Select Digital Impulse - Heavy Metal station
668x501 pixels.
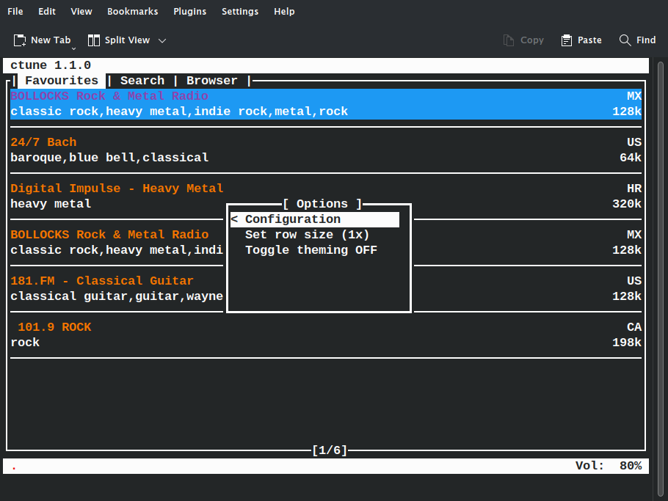117,188
